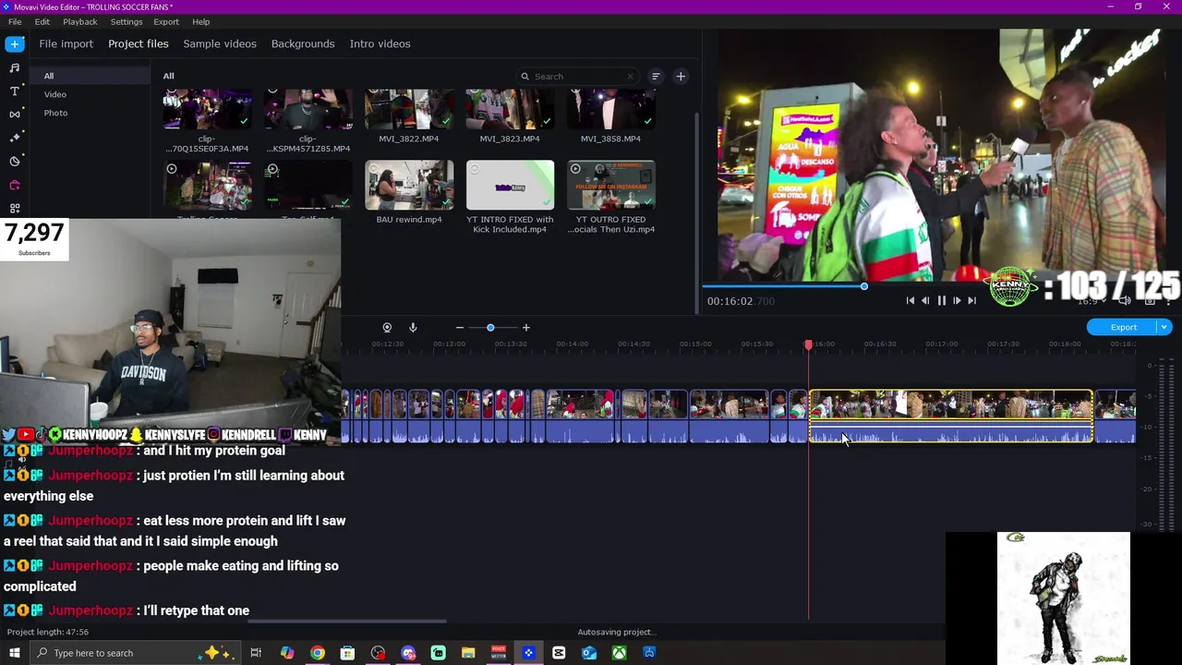
Task: Open the Help menu
Action: 201,21
